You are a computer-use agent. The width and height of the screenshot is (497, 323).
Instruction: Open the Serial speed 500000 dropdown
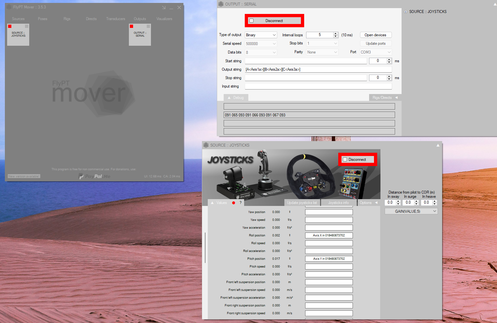261,43
